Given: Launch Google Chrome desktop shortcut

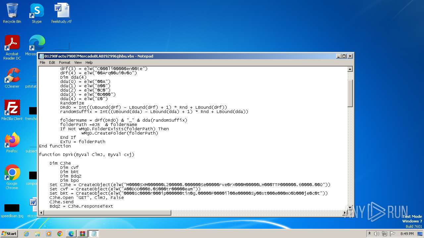Looking at the screenshot, I should [12, 177].
